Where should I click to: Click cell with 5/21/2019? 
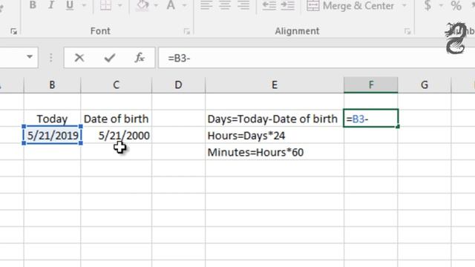click(52, 135)
